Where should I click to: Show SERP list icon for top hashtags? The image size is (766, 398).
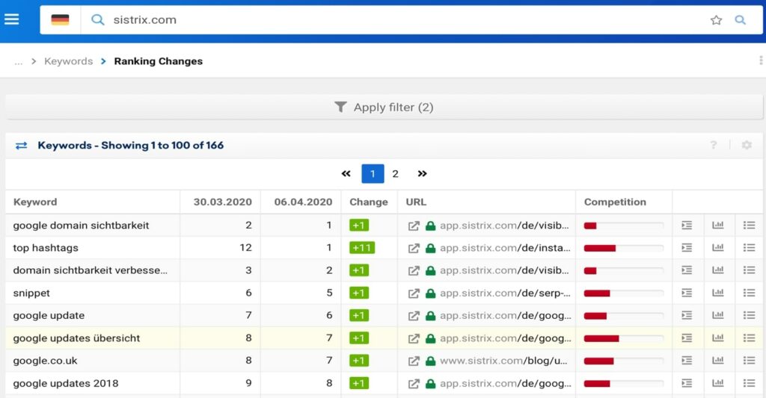(x=687, y=248)
